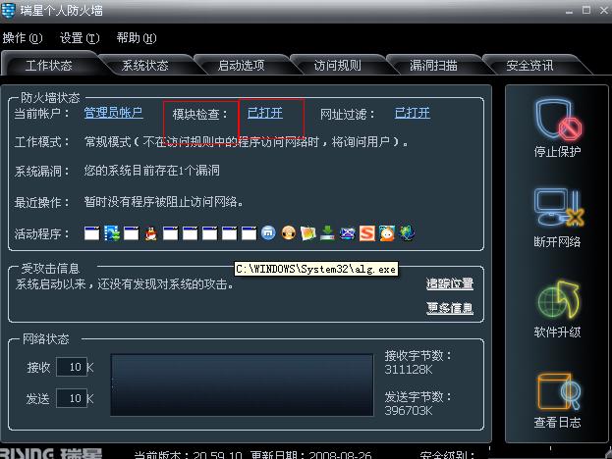This screenshot has width=612, height=459.
Task: Click the 安全级别 label in status bar
Action: pos(447,455)
